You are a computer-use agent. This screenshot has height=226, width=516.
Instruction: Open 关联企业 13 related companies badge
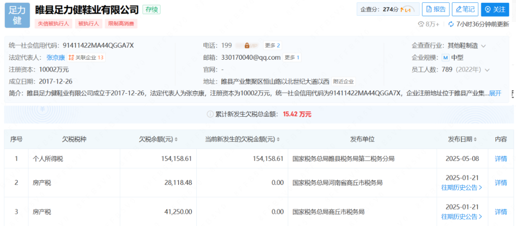(86, 57)
